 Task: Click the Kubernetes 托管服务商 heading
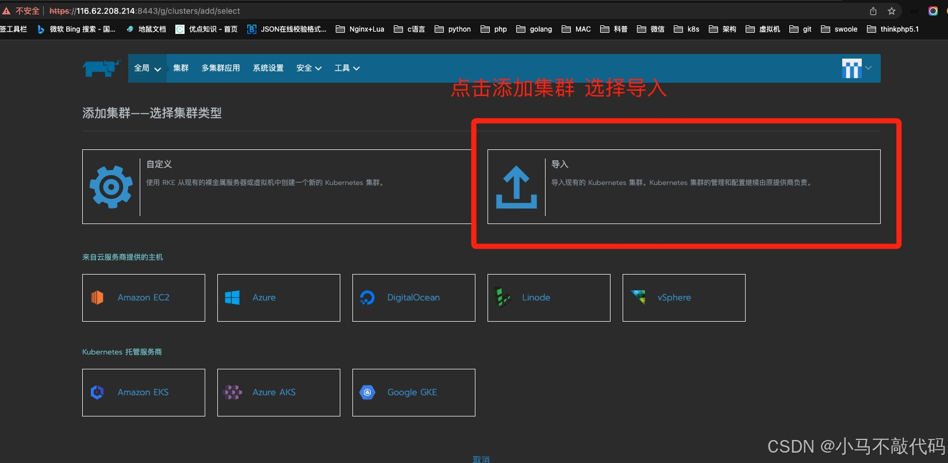tap(122, 352)
